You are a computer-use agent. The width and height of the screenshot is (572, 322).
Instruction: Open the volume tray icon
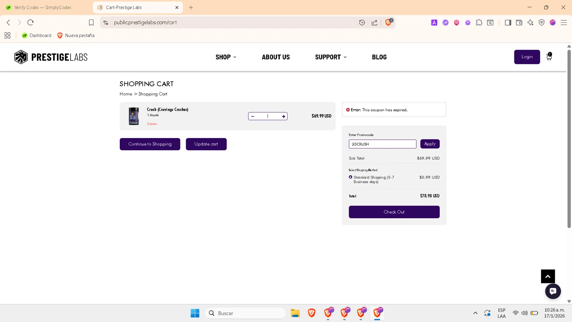(x=525, y=313)
